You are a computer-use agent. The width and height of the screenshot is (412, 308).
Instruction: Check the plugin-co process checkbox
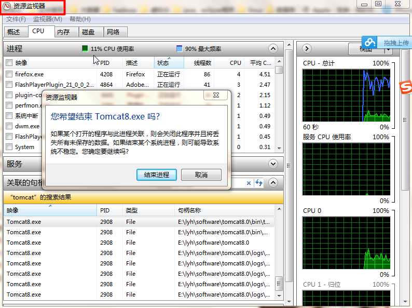pos(9,95)
